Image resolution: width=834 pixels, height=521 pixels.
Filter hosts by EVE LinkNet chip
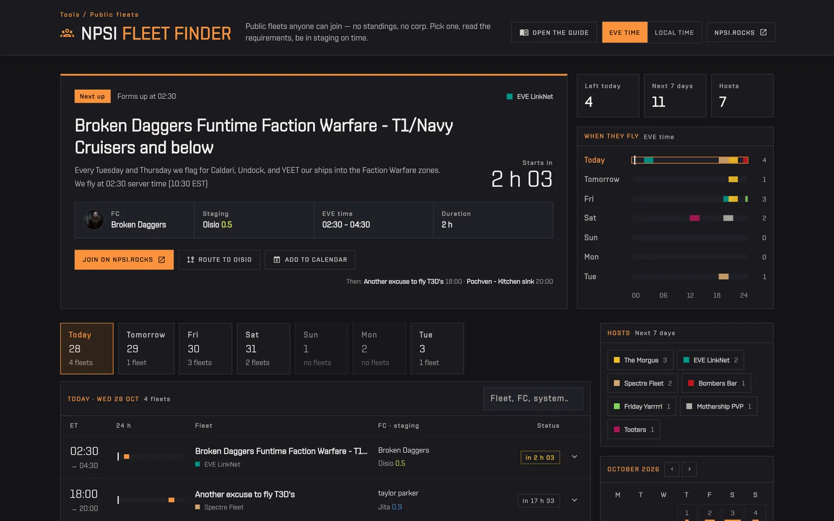[710, 360]
